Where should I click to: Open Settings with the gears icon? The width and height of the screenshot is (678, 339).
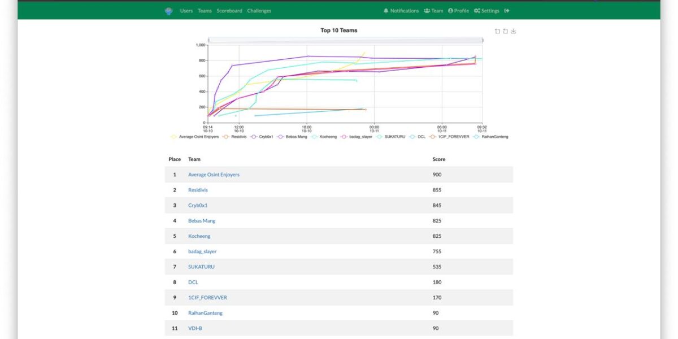(486, 11)
